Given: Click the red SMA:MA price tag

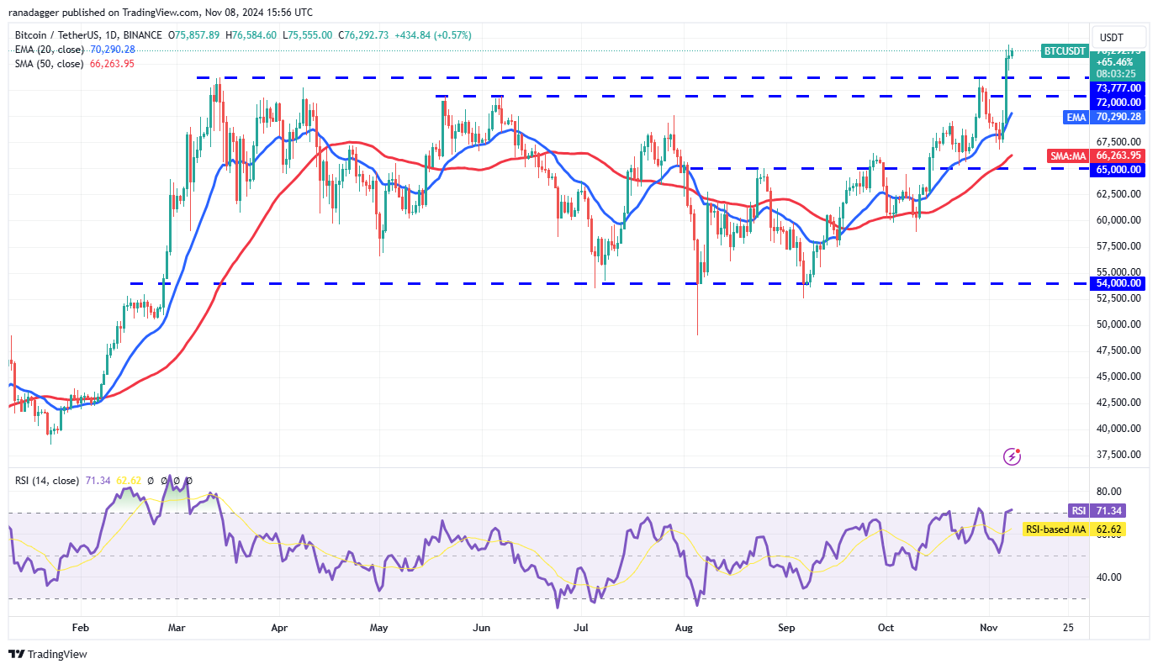Looking at the screenshot, I should coord(1069,156).
